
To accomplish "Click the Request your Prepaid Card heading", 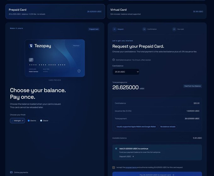I will (138, 46).
